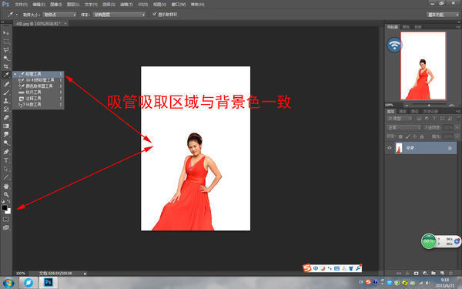Open the 文件 menu
Viewport: 462px width, 289px height.
(22, 5)
